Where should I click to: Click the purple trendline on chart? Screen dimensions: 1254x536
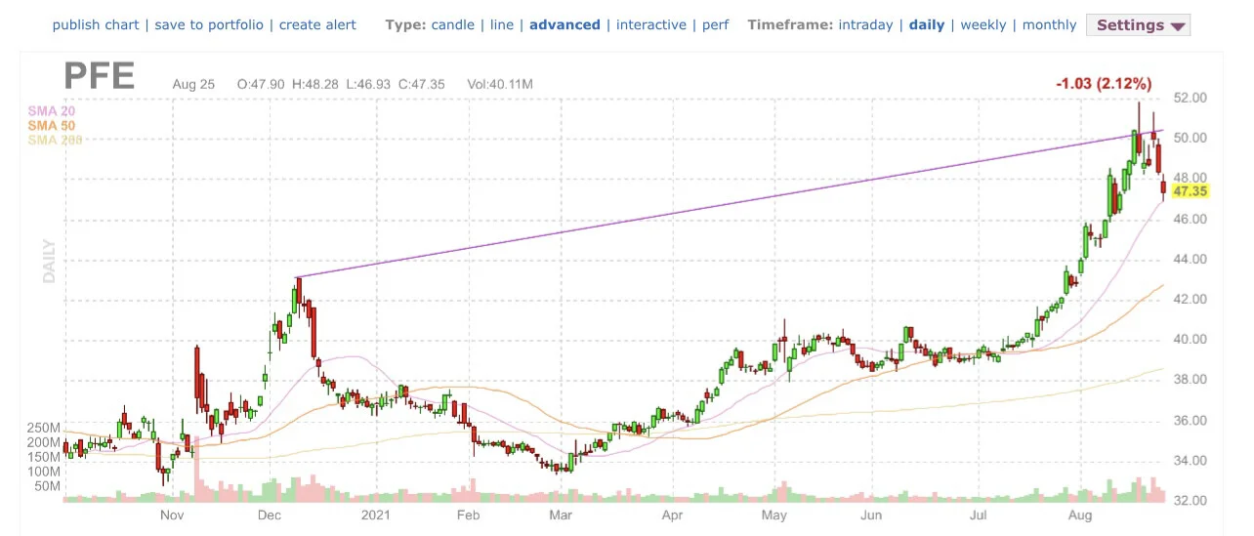tap(728, 204)
